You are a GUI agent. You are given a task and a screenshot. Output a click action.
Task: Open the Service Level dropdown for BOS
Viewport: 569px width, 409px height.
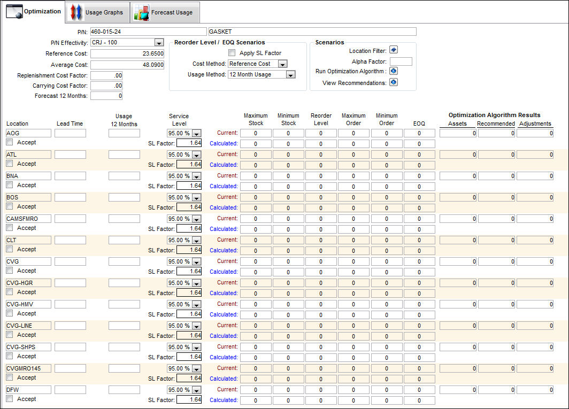196,197
